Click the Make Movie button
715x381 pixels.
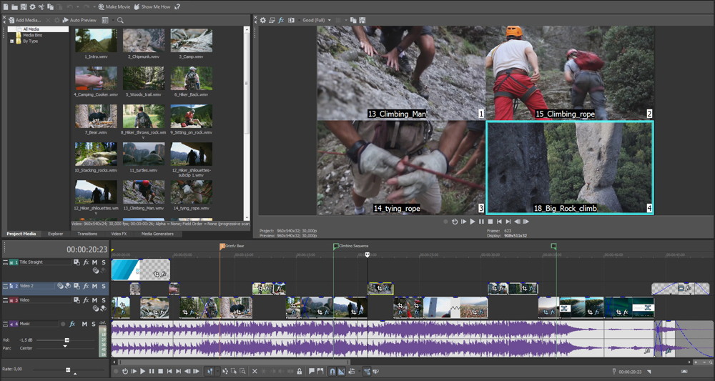[114, 6]
